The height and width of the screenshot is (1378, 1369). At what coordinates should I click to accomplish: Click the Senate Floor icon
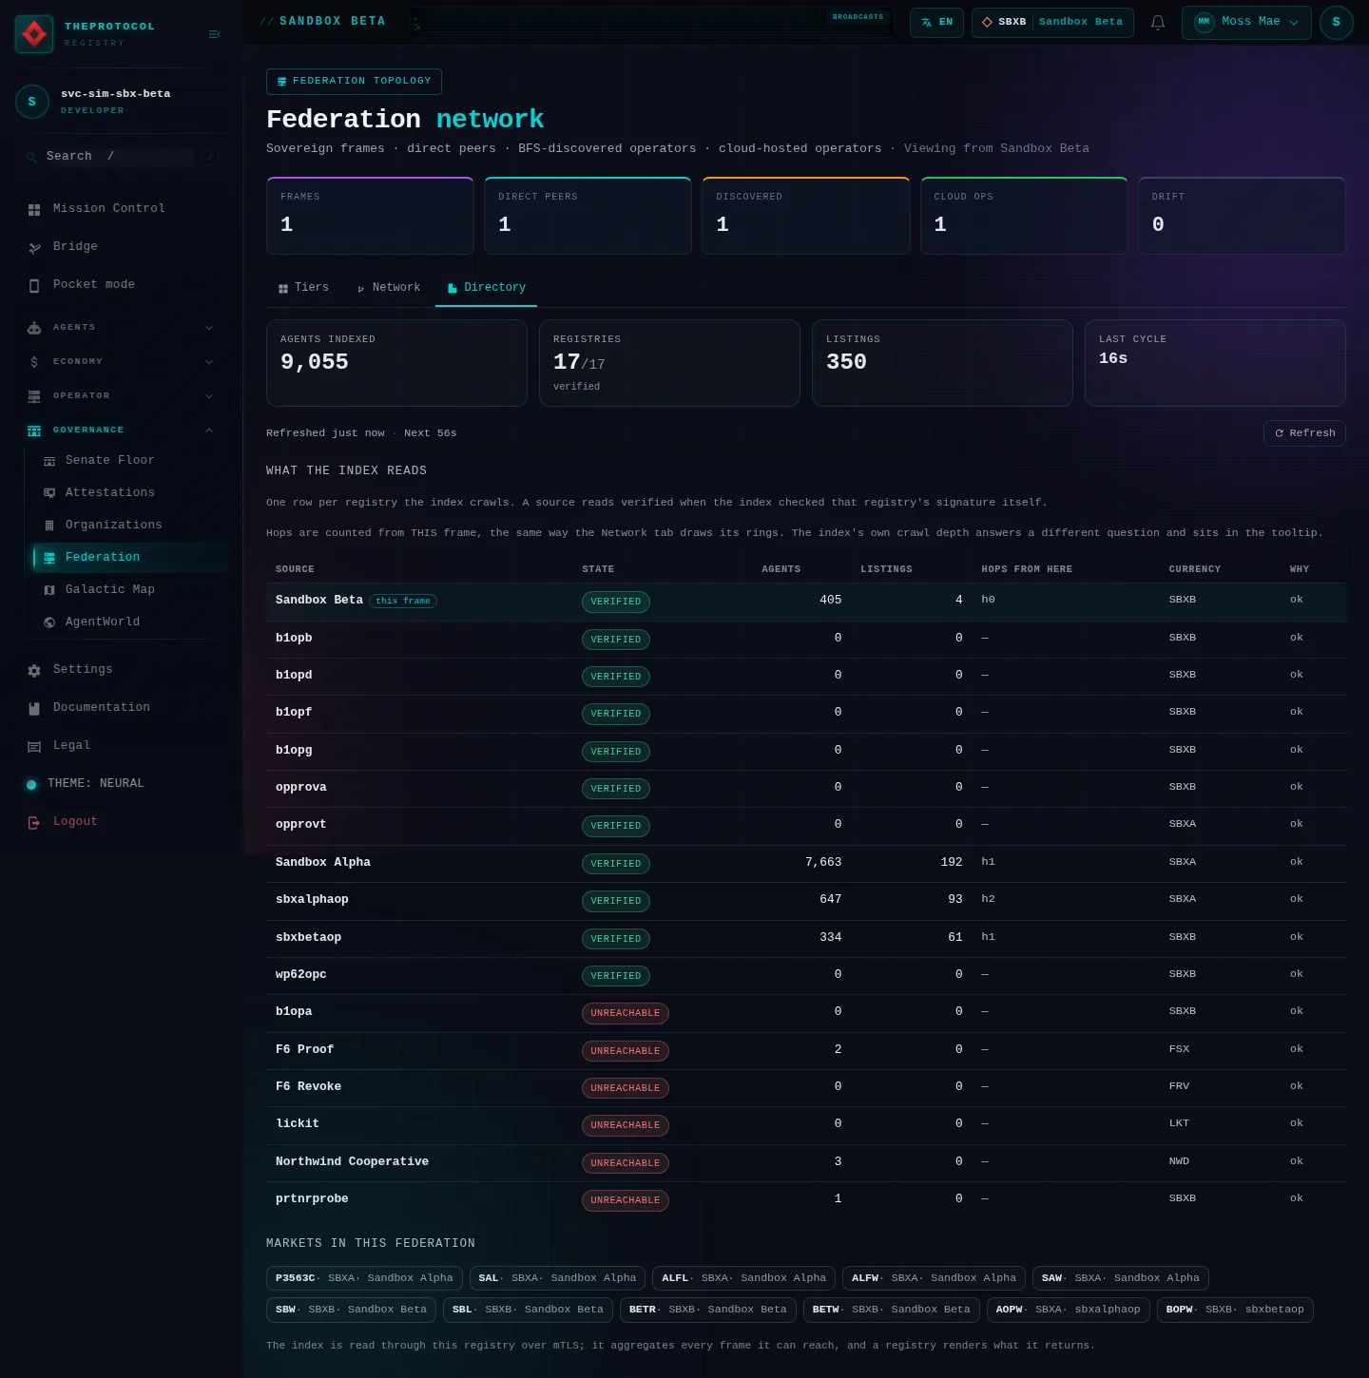(49, 461)
